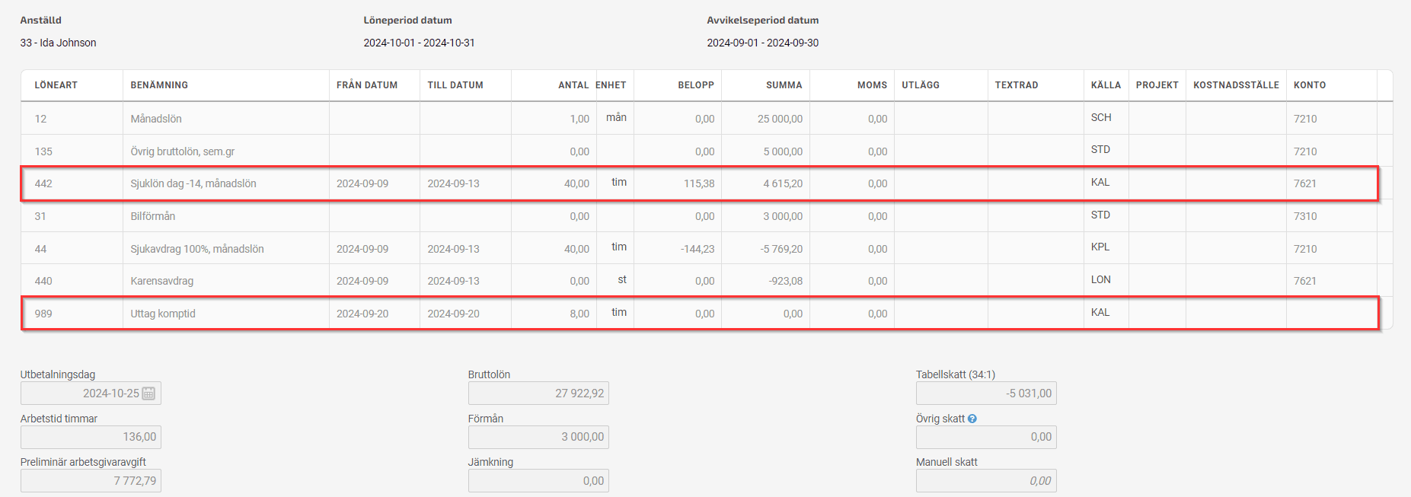
Task: Click the -5 769,20 sum value
Action: pyautogui.click(x=781, y=249)
